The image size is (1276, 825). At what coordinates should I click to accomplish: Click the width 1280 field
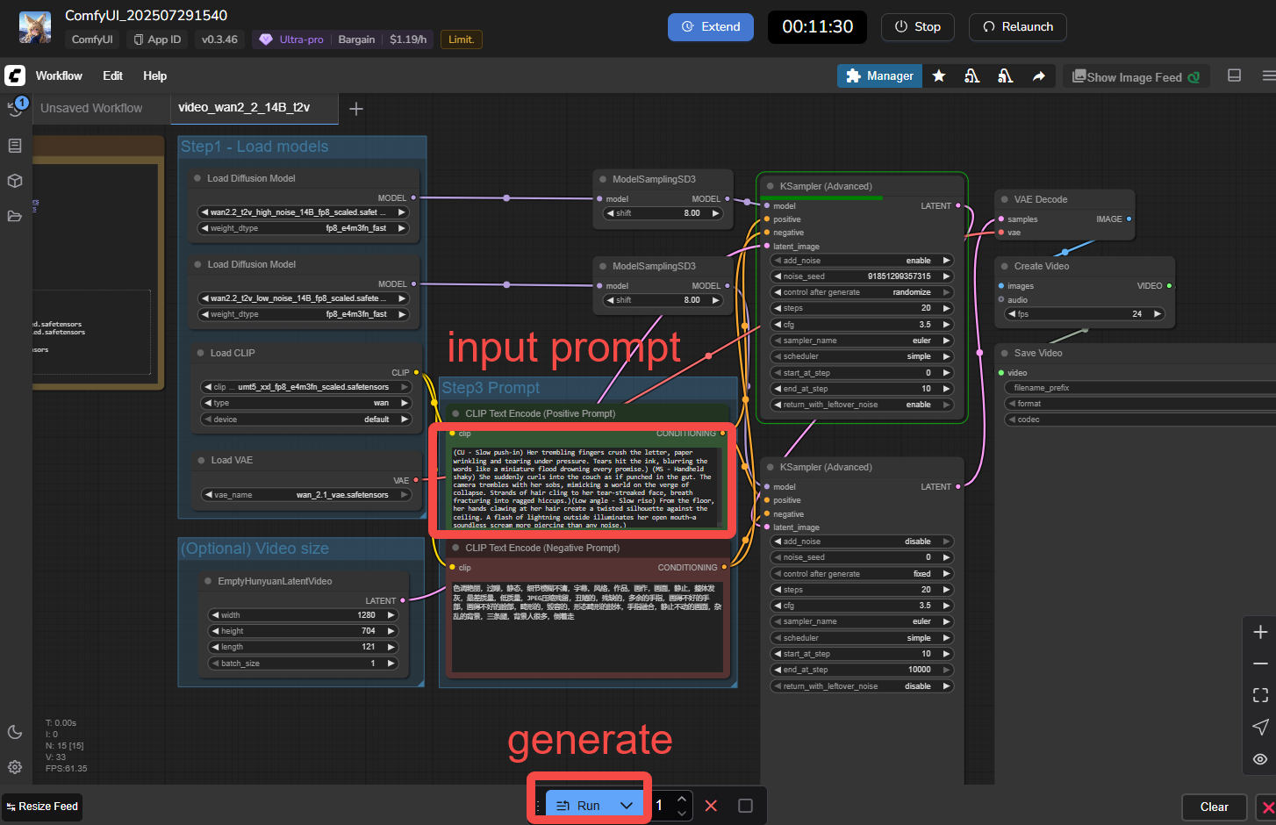[303, 615]
